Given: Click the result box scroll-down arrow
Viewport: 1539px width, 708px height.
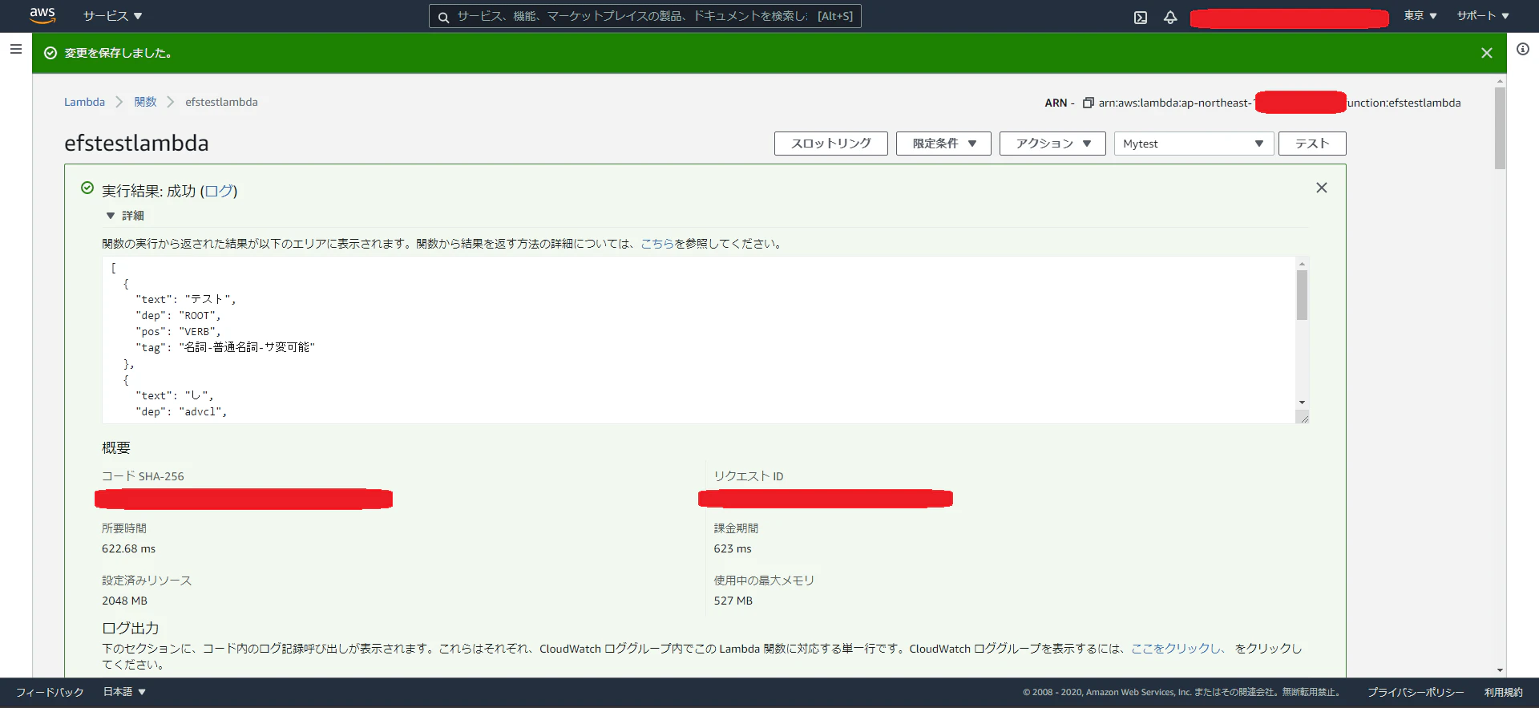Looking at the screenshot, I should pyautogui.click(x=1302, y=403).
